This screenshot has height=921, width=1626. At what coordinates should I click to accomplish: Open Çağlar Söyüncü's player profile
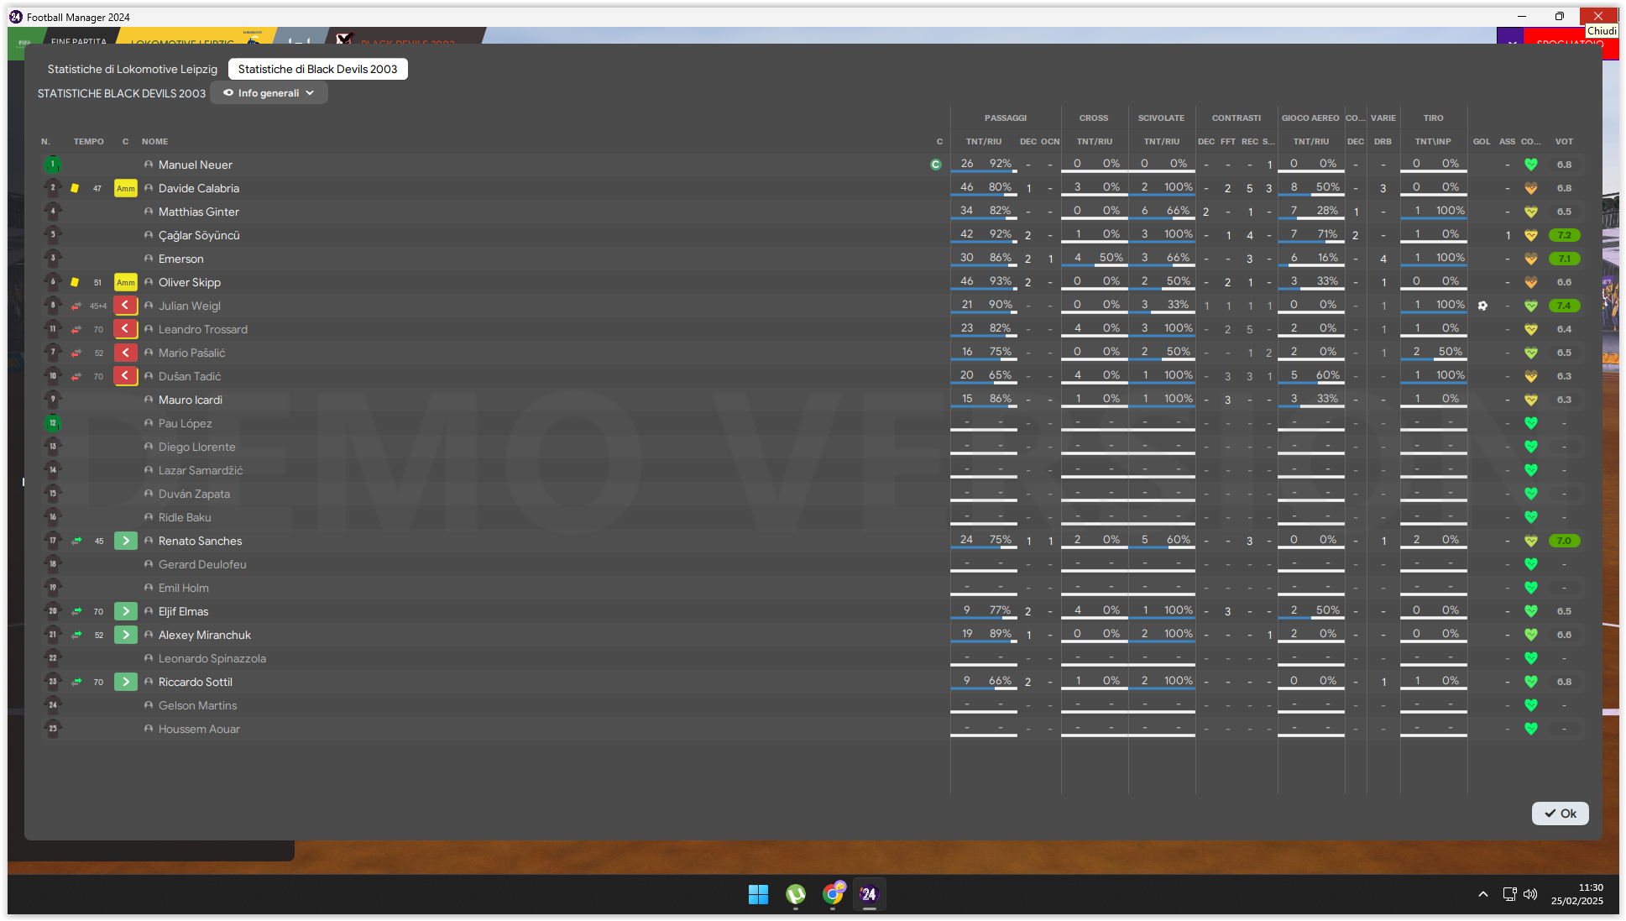[x=199, y=235]
